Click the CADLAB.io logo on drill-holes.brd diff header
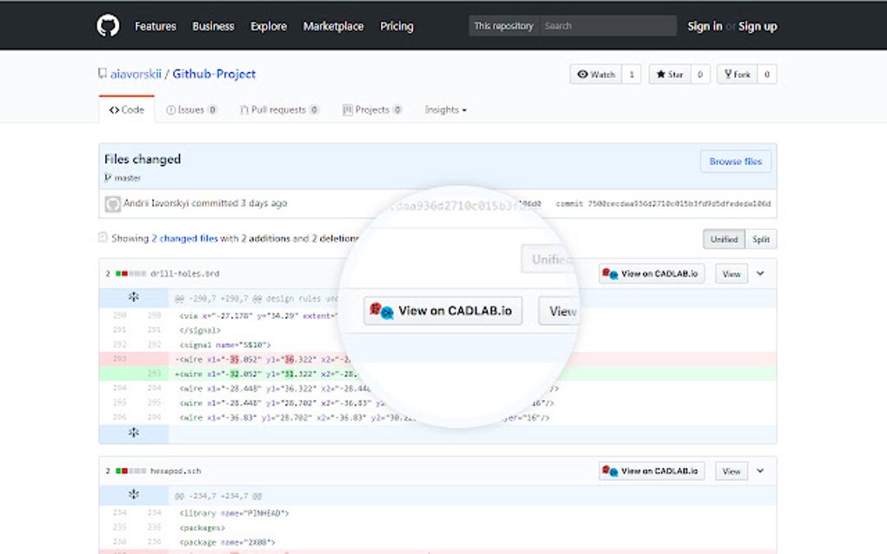The width and height of the screenshot is (887, 554). tap(609, 273)
